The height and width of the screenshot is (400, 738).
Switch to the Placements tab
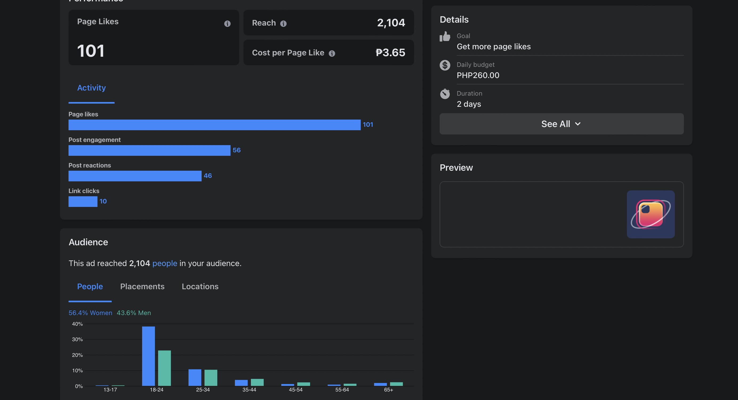pyautogui.click(x=142, y=286)
